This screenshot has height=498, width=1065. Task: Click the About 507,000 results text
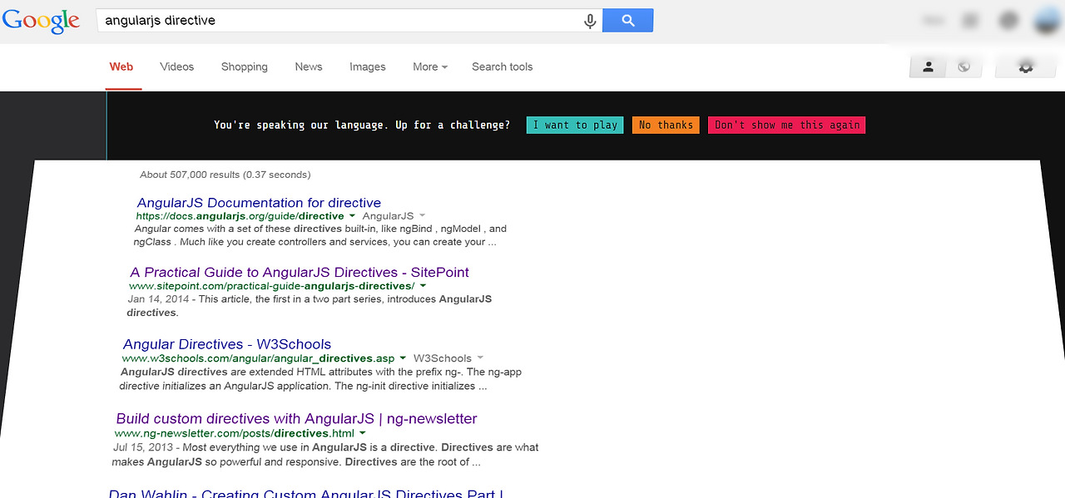click(x=225, y=175)
